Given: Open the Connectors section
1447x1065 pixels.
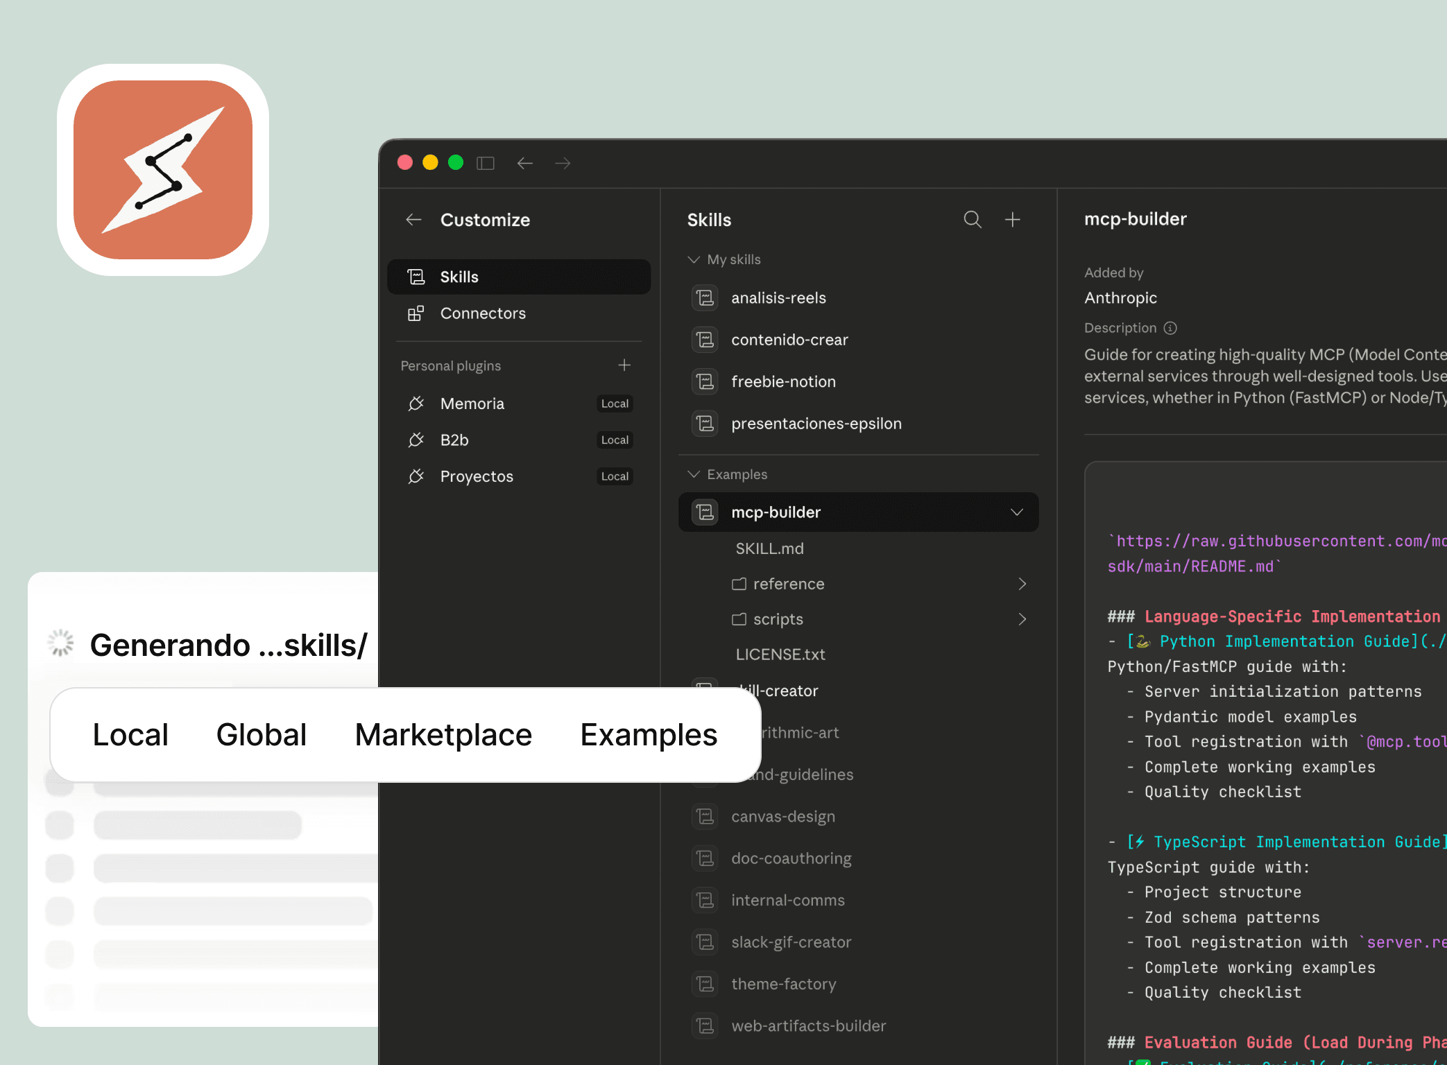Looking at the screenshot, I should 483,313.
